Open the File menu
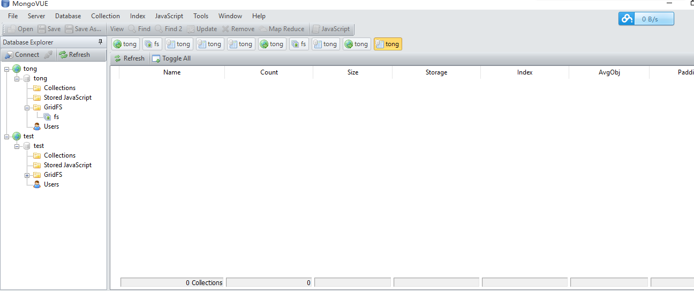The image size is (694, 291). (13, 16)
